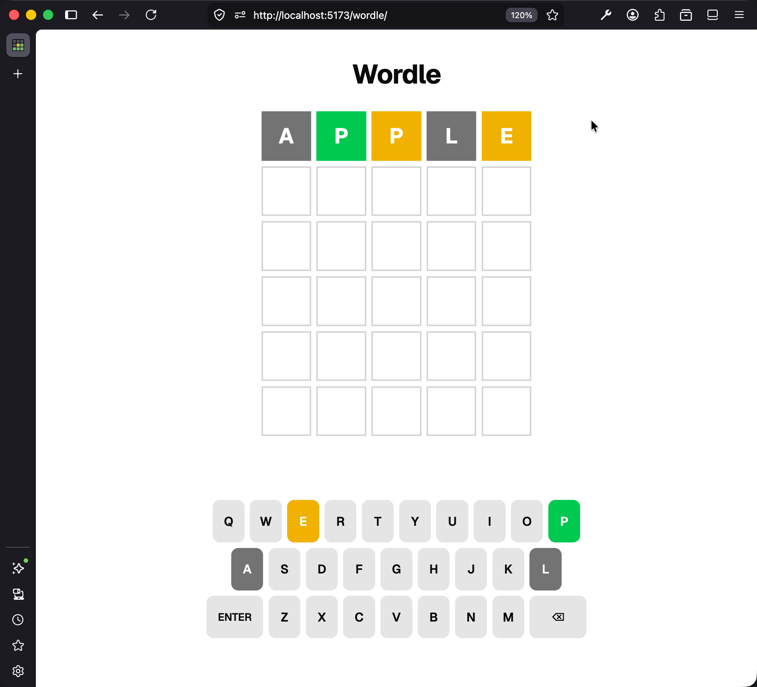Screen dimensions: 757x687
Task: Click the container box icon in the toolbar
Action: (686, 15)
